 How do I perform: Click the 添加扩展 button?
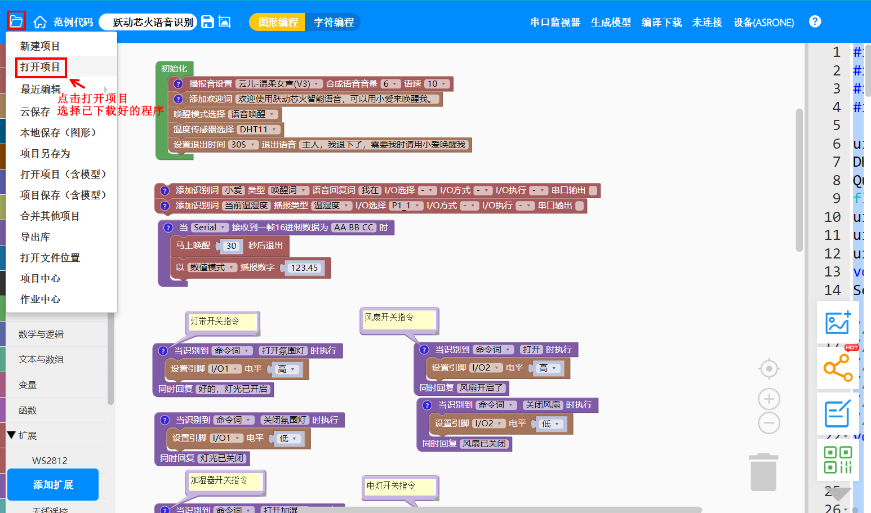53,485
